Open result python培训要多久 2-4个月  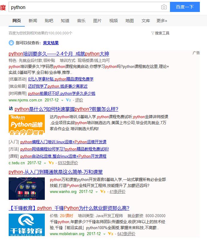[x=59, y=54]
